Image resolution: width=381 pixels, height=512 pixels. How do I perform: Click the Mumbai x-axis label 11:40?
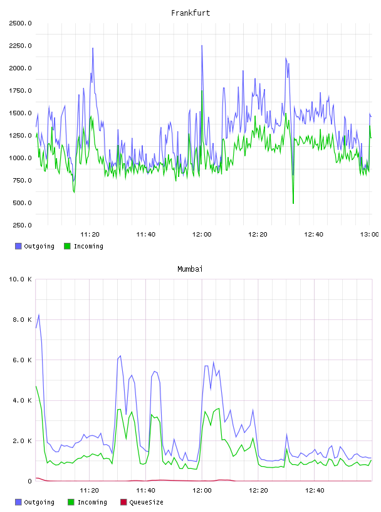click(145, 491)
